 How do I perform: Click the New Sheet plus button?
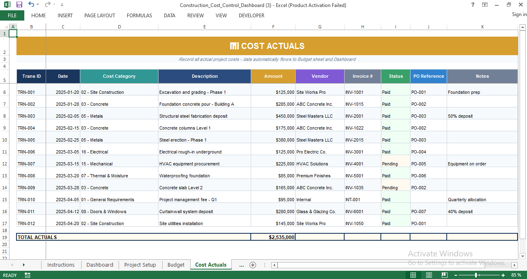click(252, 265)
